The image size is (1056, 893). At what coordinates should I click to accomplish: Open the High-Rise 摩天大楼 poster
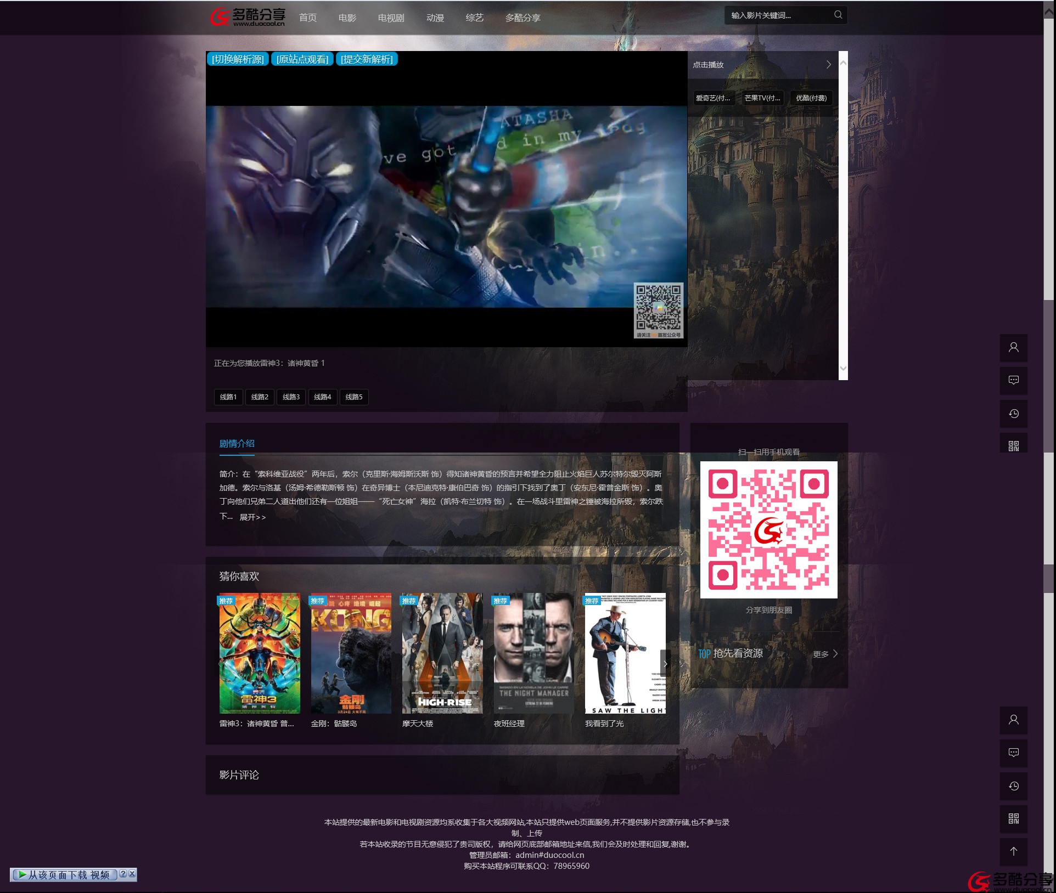(x=442, y=653)
